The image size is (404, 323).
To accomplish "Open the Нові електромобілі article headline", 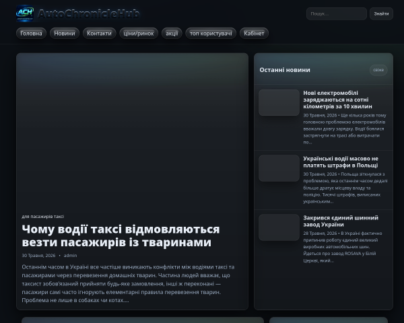I will [x=337, y=100].
